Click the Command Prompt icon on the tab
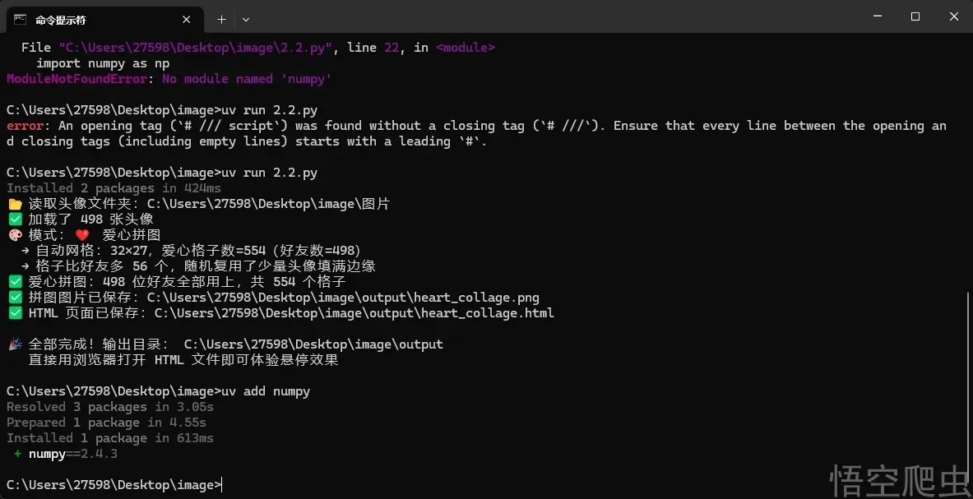The width and height of the screenshot is (973, 499). click(20, 19)
